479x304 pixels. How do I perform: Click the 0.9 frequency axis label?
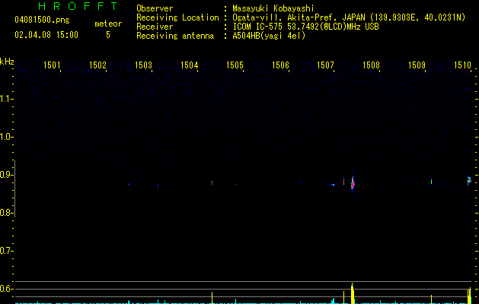(x=6, y=175)
